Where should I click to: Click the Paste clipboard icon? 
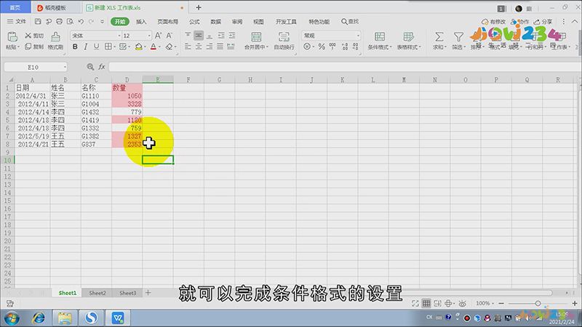click(12, 36)
